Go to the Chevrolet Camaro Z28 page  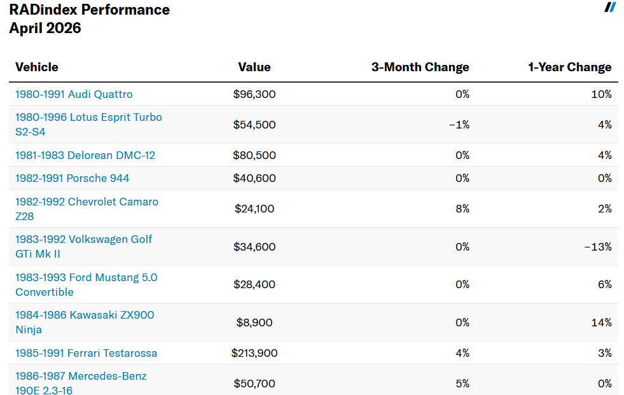click(x=87, y=209)
